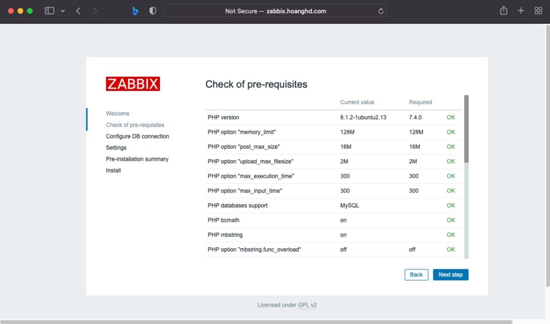Viewport: 550px width, 324px height.
Task: Select the Welcome step in sidebar
Action: [x=118, y=113]
